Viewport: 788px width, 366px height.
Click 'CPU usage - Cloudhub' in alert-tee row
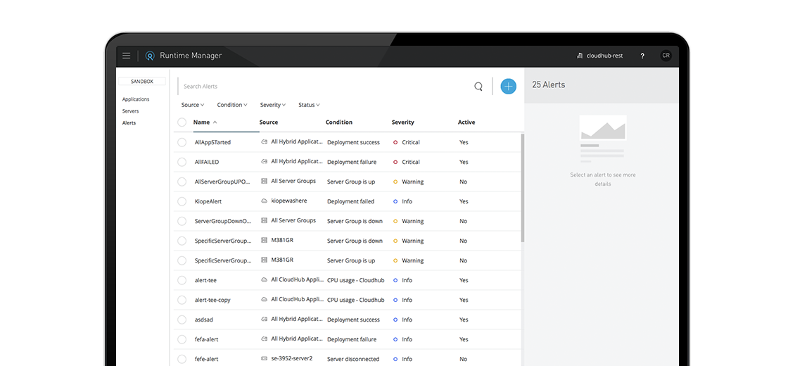[356, 281]
